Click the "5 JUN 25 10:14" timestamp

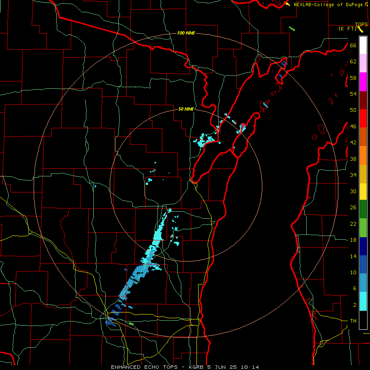click(233, 367)
